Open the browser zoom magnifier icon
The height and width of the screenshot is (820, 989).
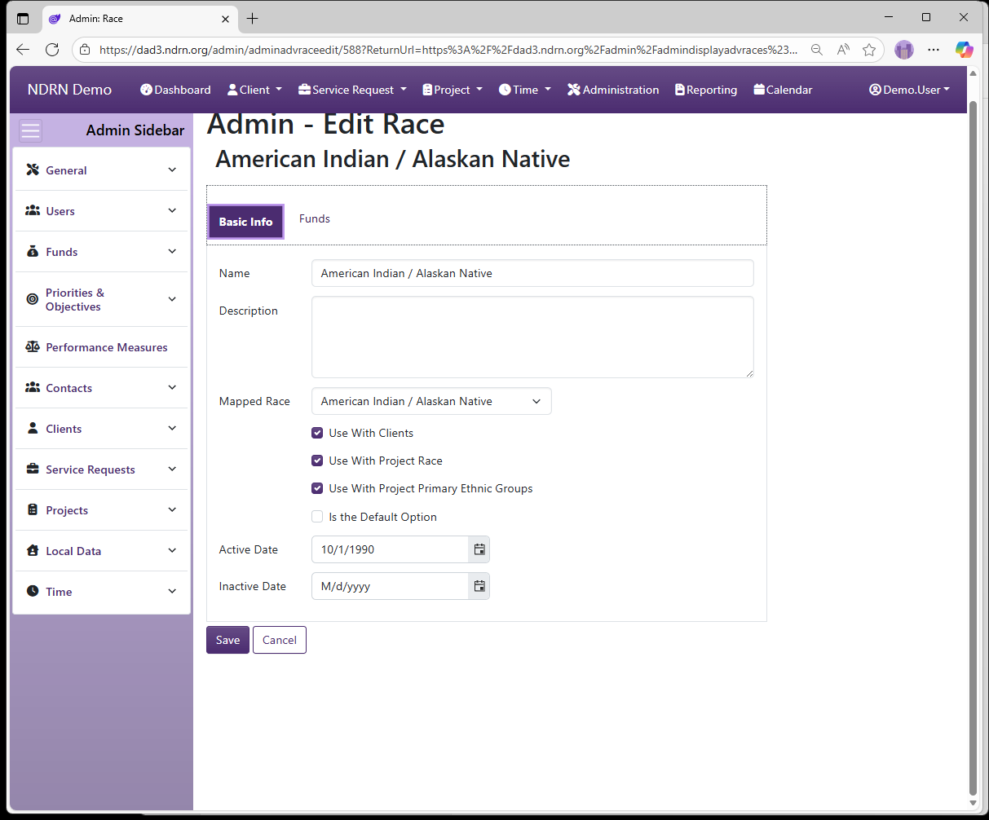817,50
